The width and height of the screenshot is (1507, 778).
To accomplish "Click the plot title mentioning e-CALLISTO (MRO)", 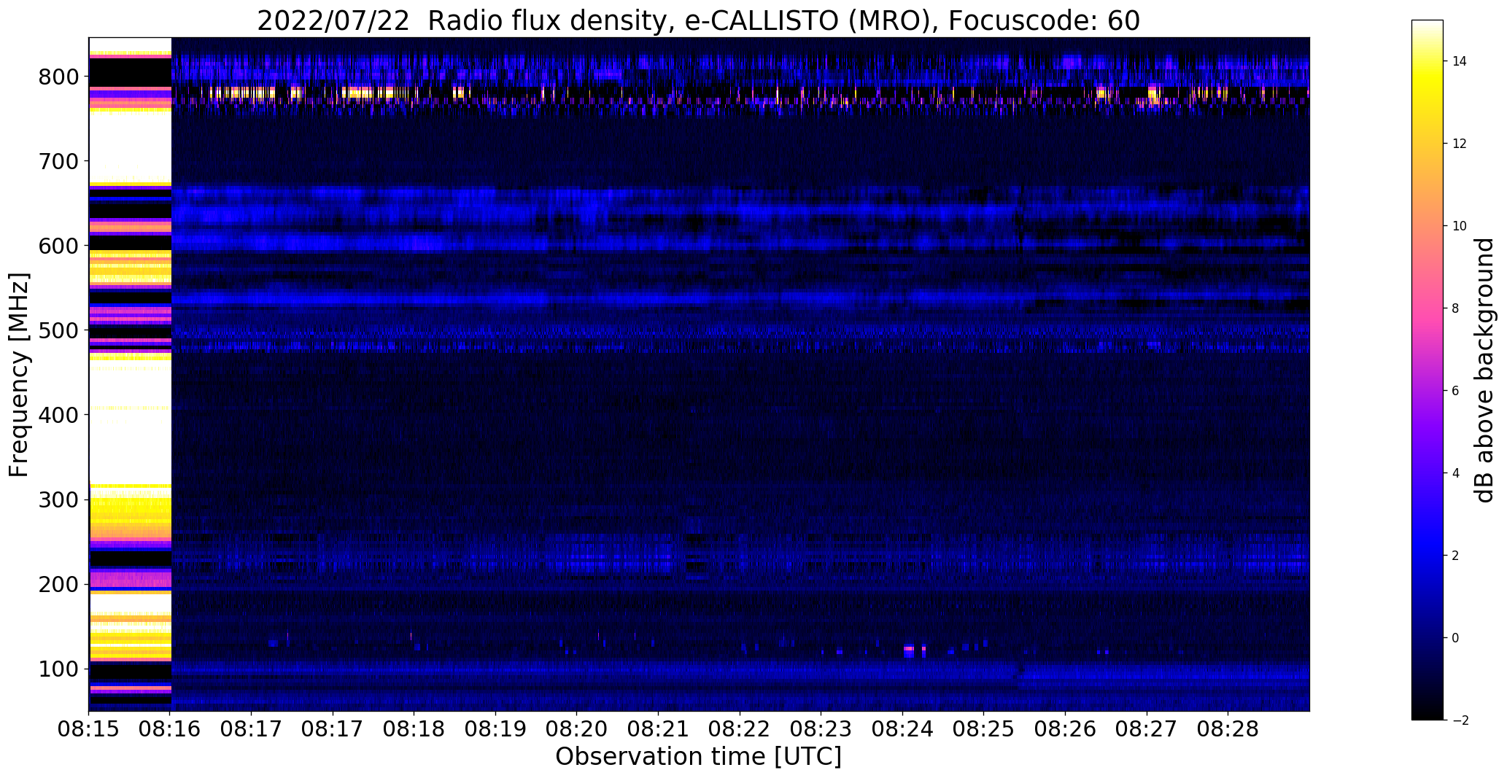I will [698, 20].
